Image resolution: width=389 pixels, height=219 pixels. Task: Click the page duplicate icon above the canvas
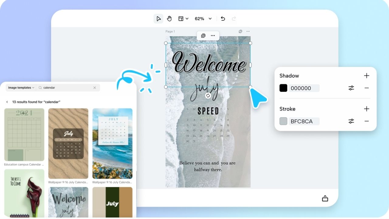[240, 31]
